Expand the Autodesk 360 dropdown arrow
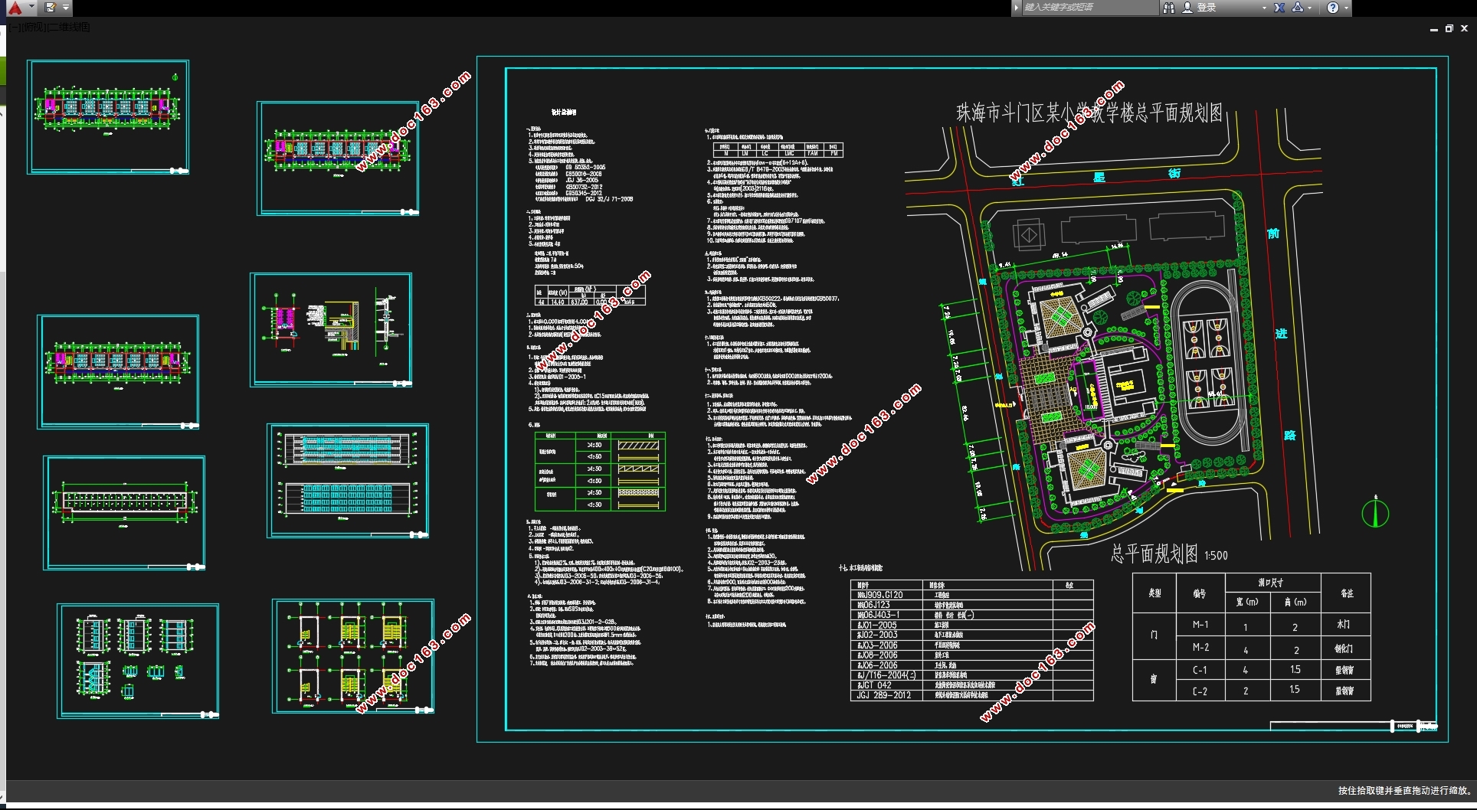The width and height of the screenshot is (1477, 810). 1310,8
